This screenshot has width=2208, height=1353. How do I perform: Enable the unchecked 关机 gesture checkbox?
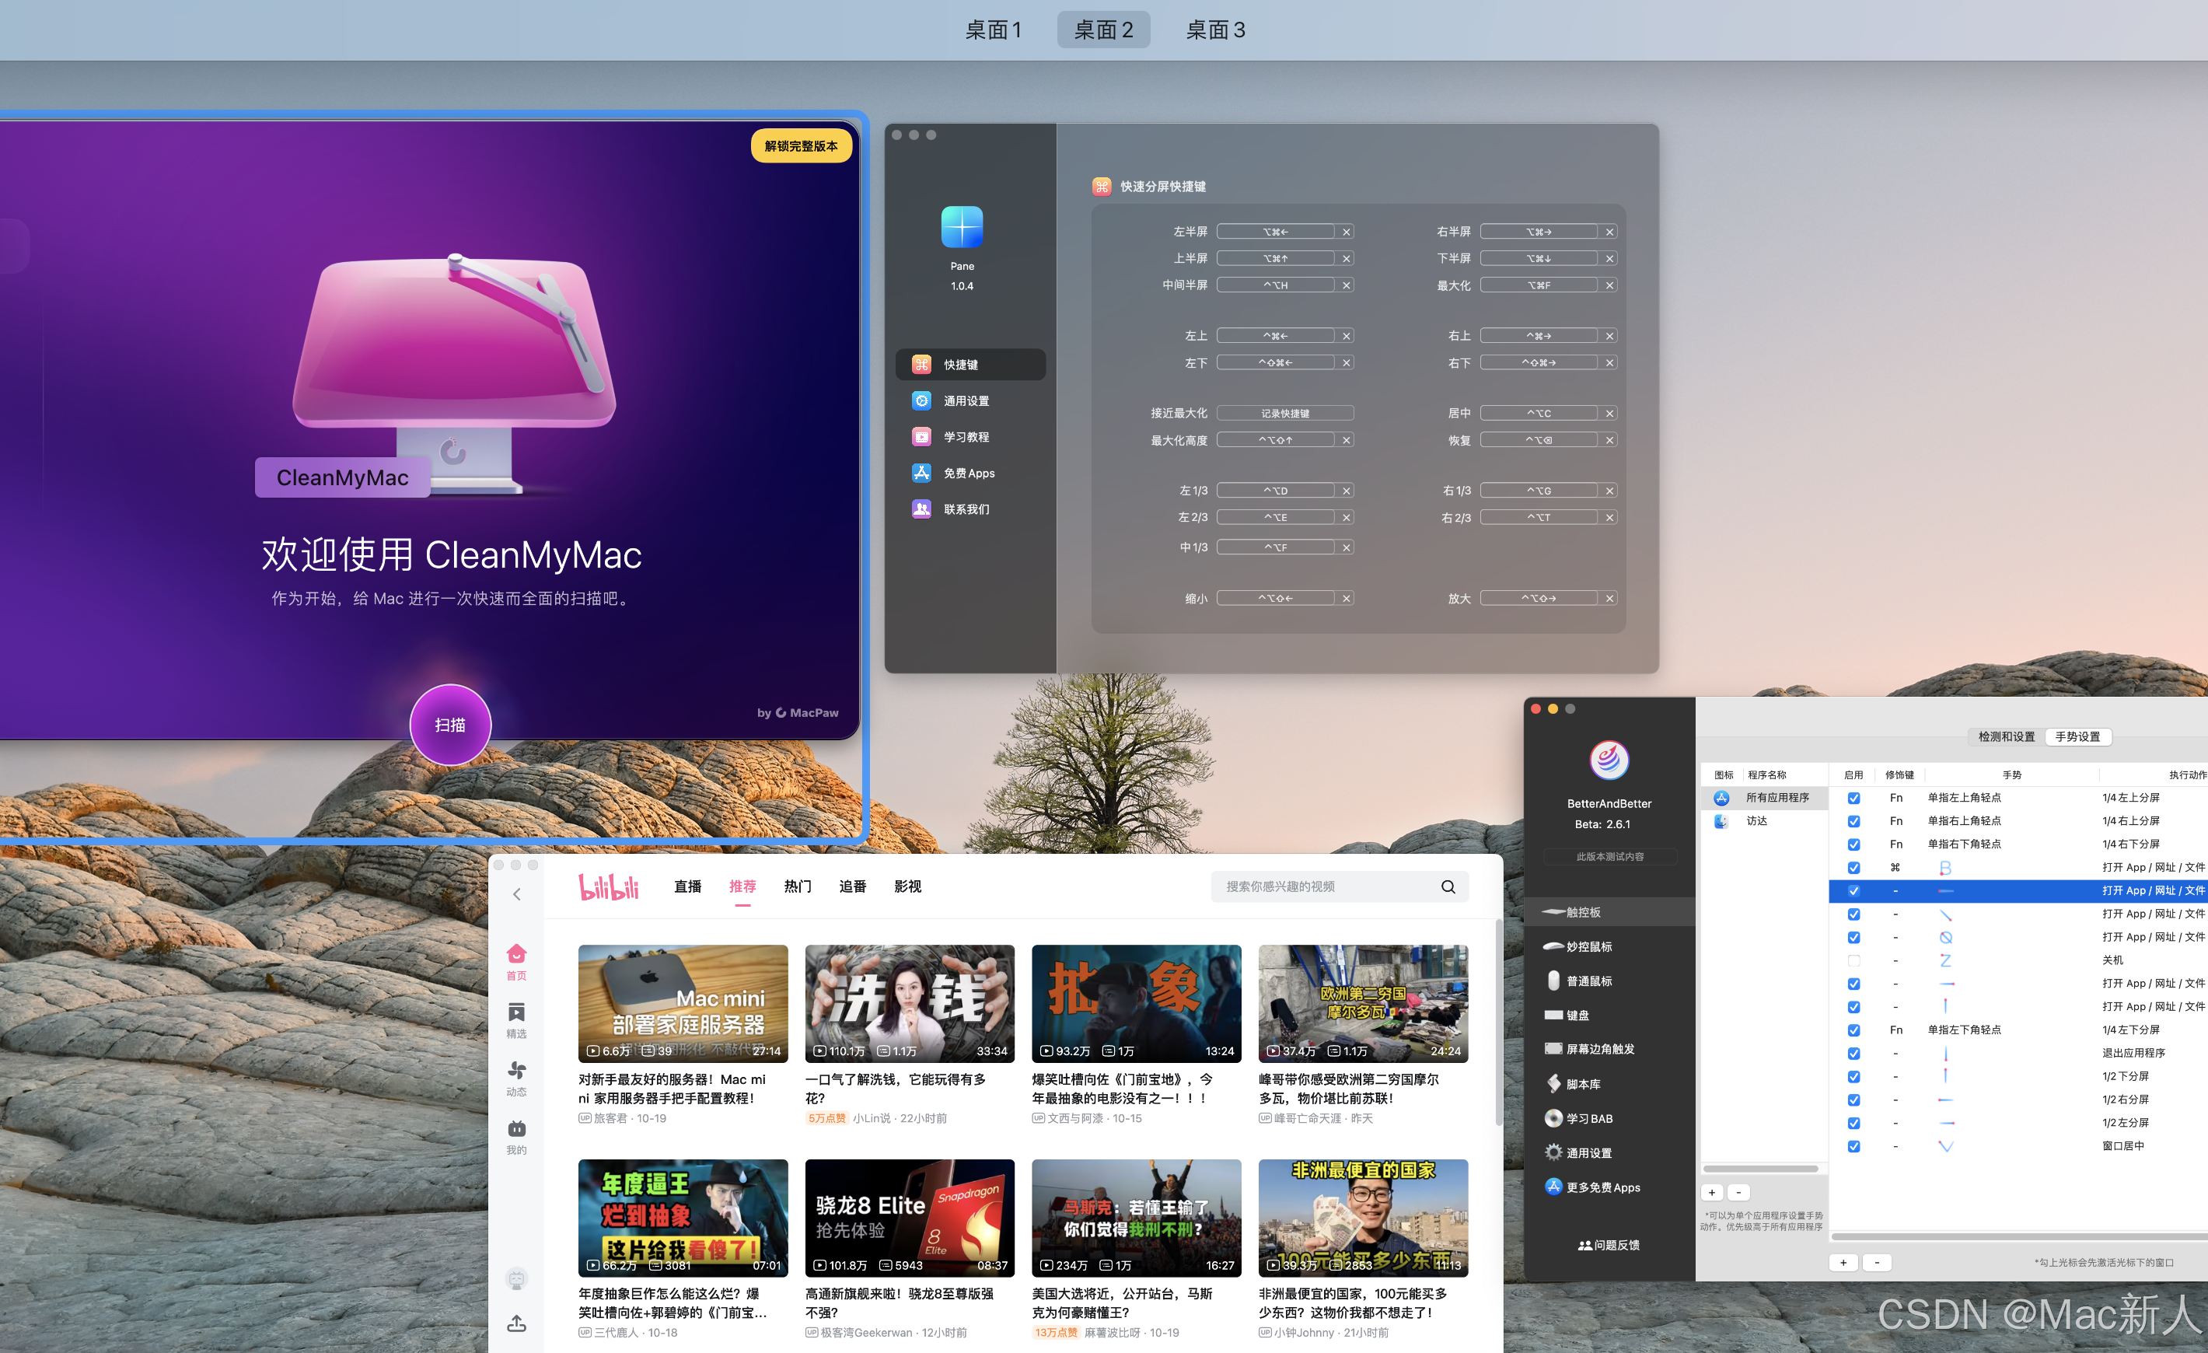[x=1854, y=960]
